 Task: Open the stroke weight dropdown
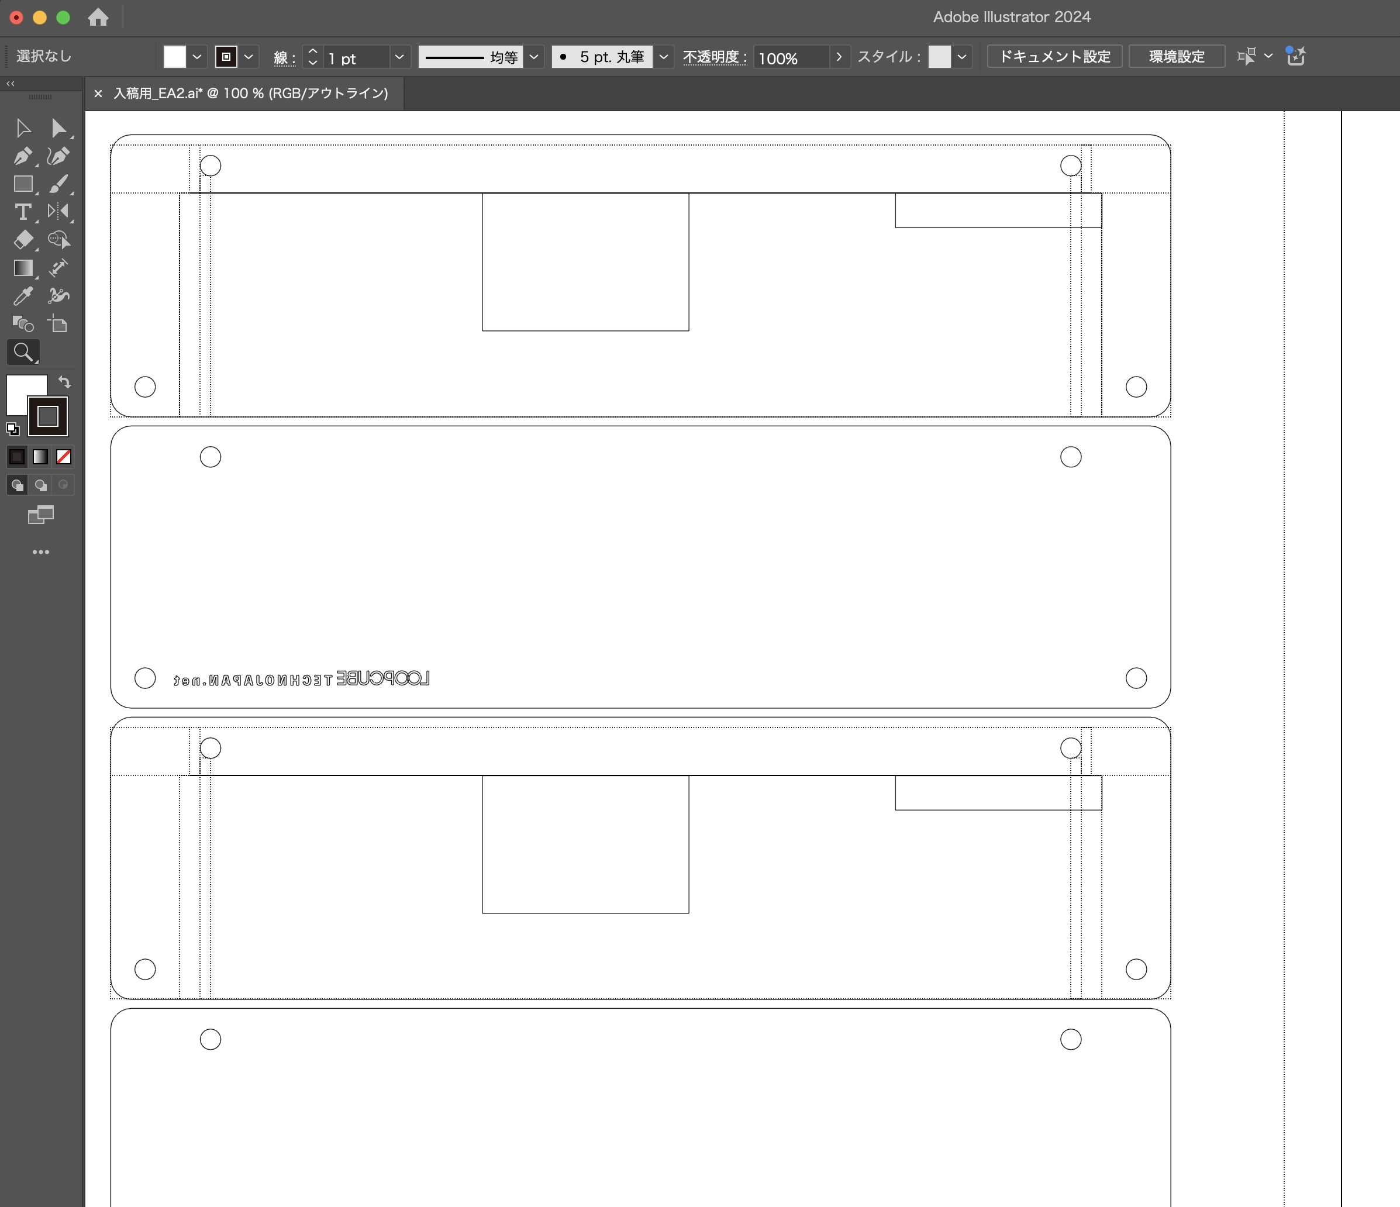(399, 57)
